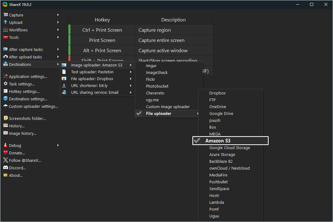The height and width of the screenshot is (222, 333).
Task: Click the Text uploader document icon
Action: 64,72
